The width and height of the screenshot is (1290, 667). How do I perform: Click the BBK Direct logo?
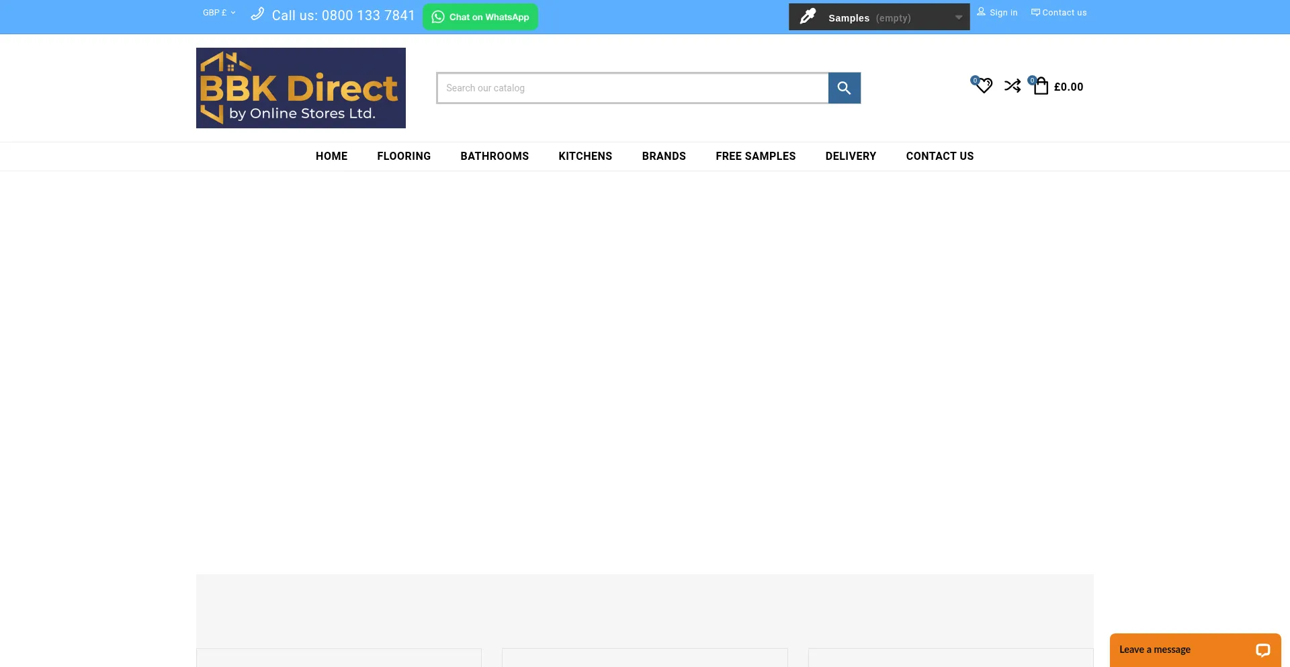pyautogui.click(x=300, y=88)
